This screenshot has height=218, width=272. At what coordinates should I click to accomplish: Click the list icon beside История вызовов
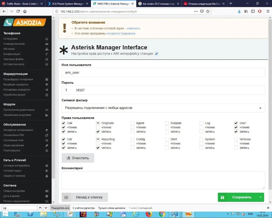tap(47, 64)
